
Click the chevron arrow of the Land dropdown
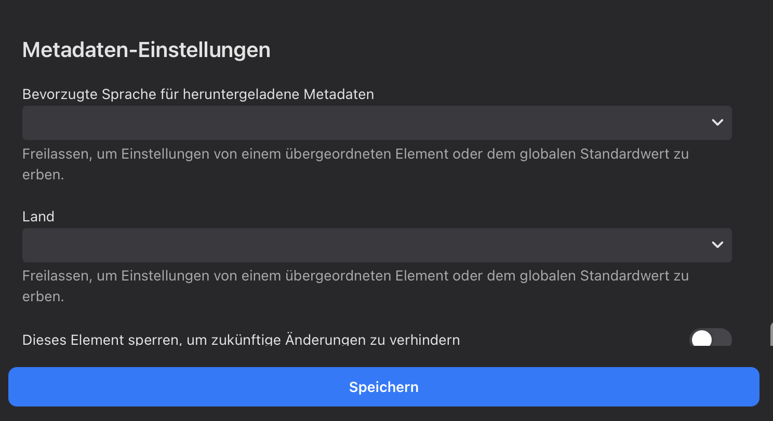(717, 245)
